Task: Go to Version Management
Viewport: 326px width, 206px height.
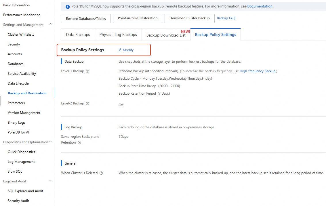Action: pyautogui.click(x=24, y=113)
